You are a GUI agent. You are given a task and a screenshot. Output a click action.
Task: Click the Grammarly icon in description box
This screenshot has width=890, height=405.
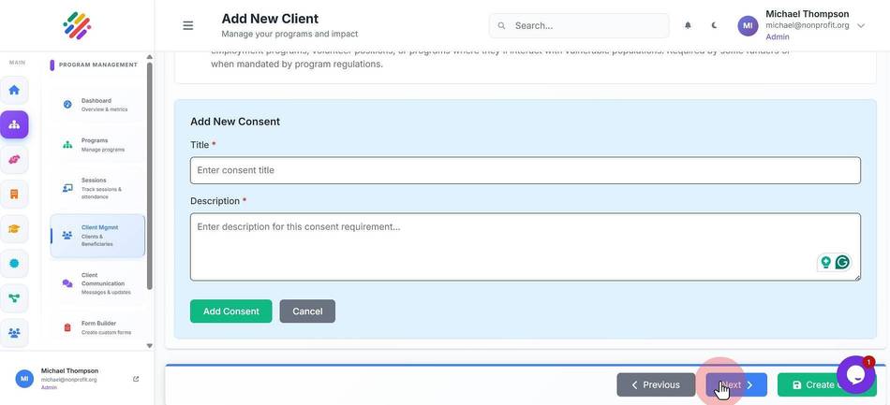842,262
